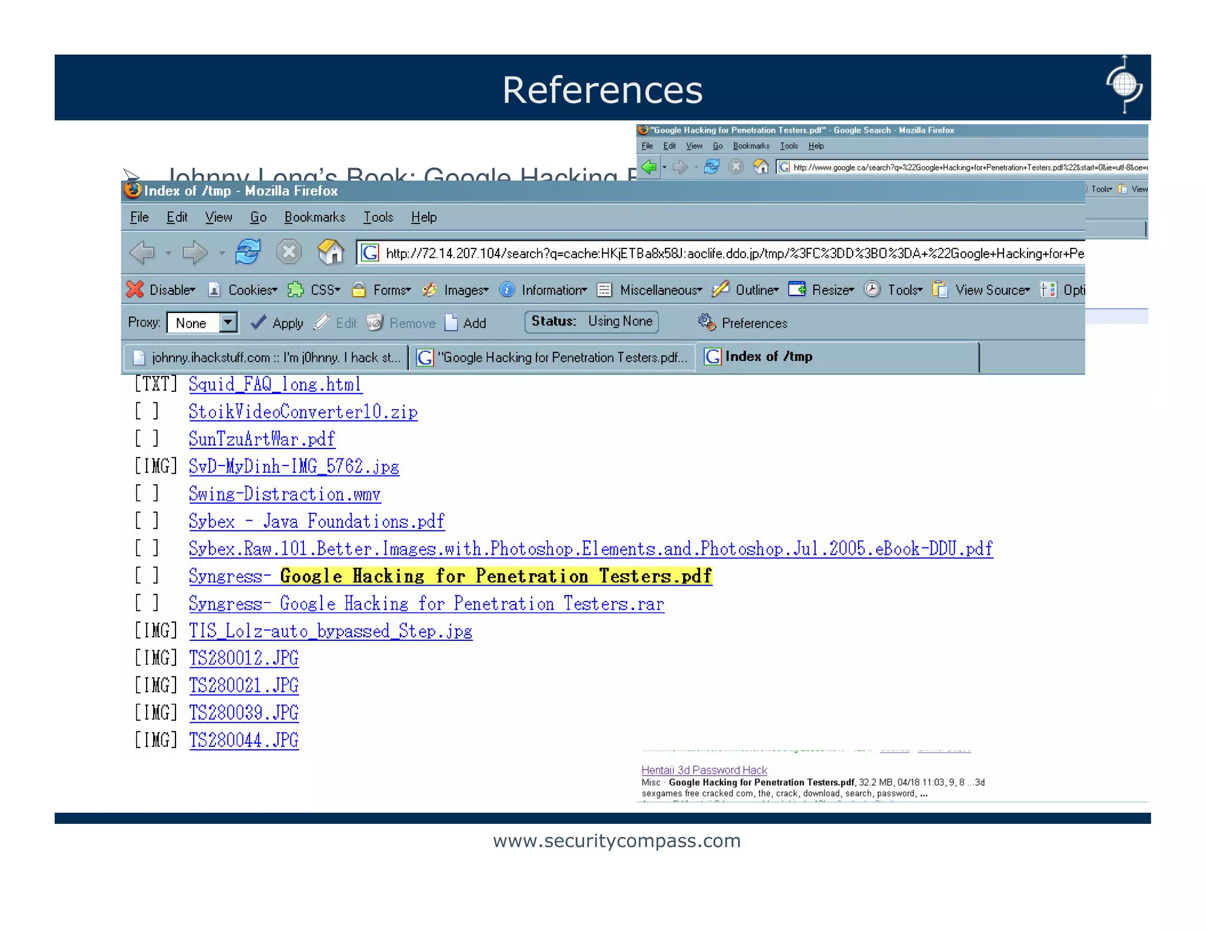Open Help menu in Google Search window
Image resolution: width=1206 pixels, height=931 pixels.
click(816, 146)
